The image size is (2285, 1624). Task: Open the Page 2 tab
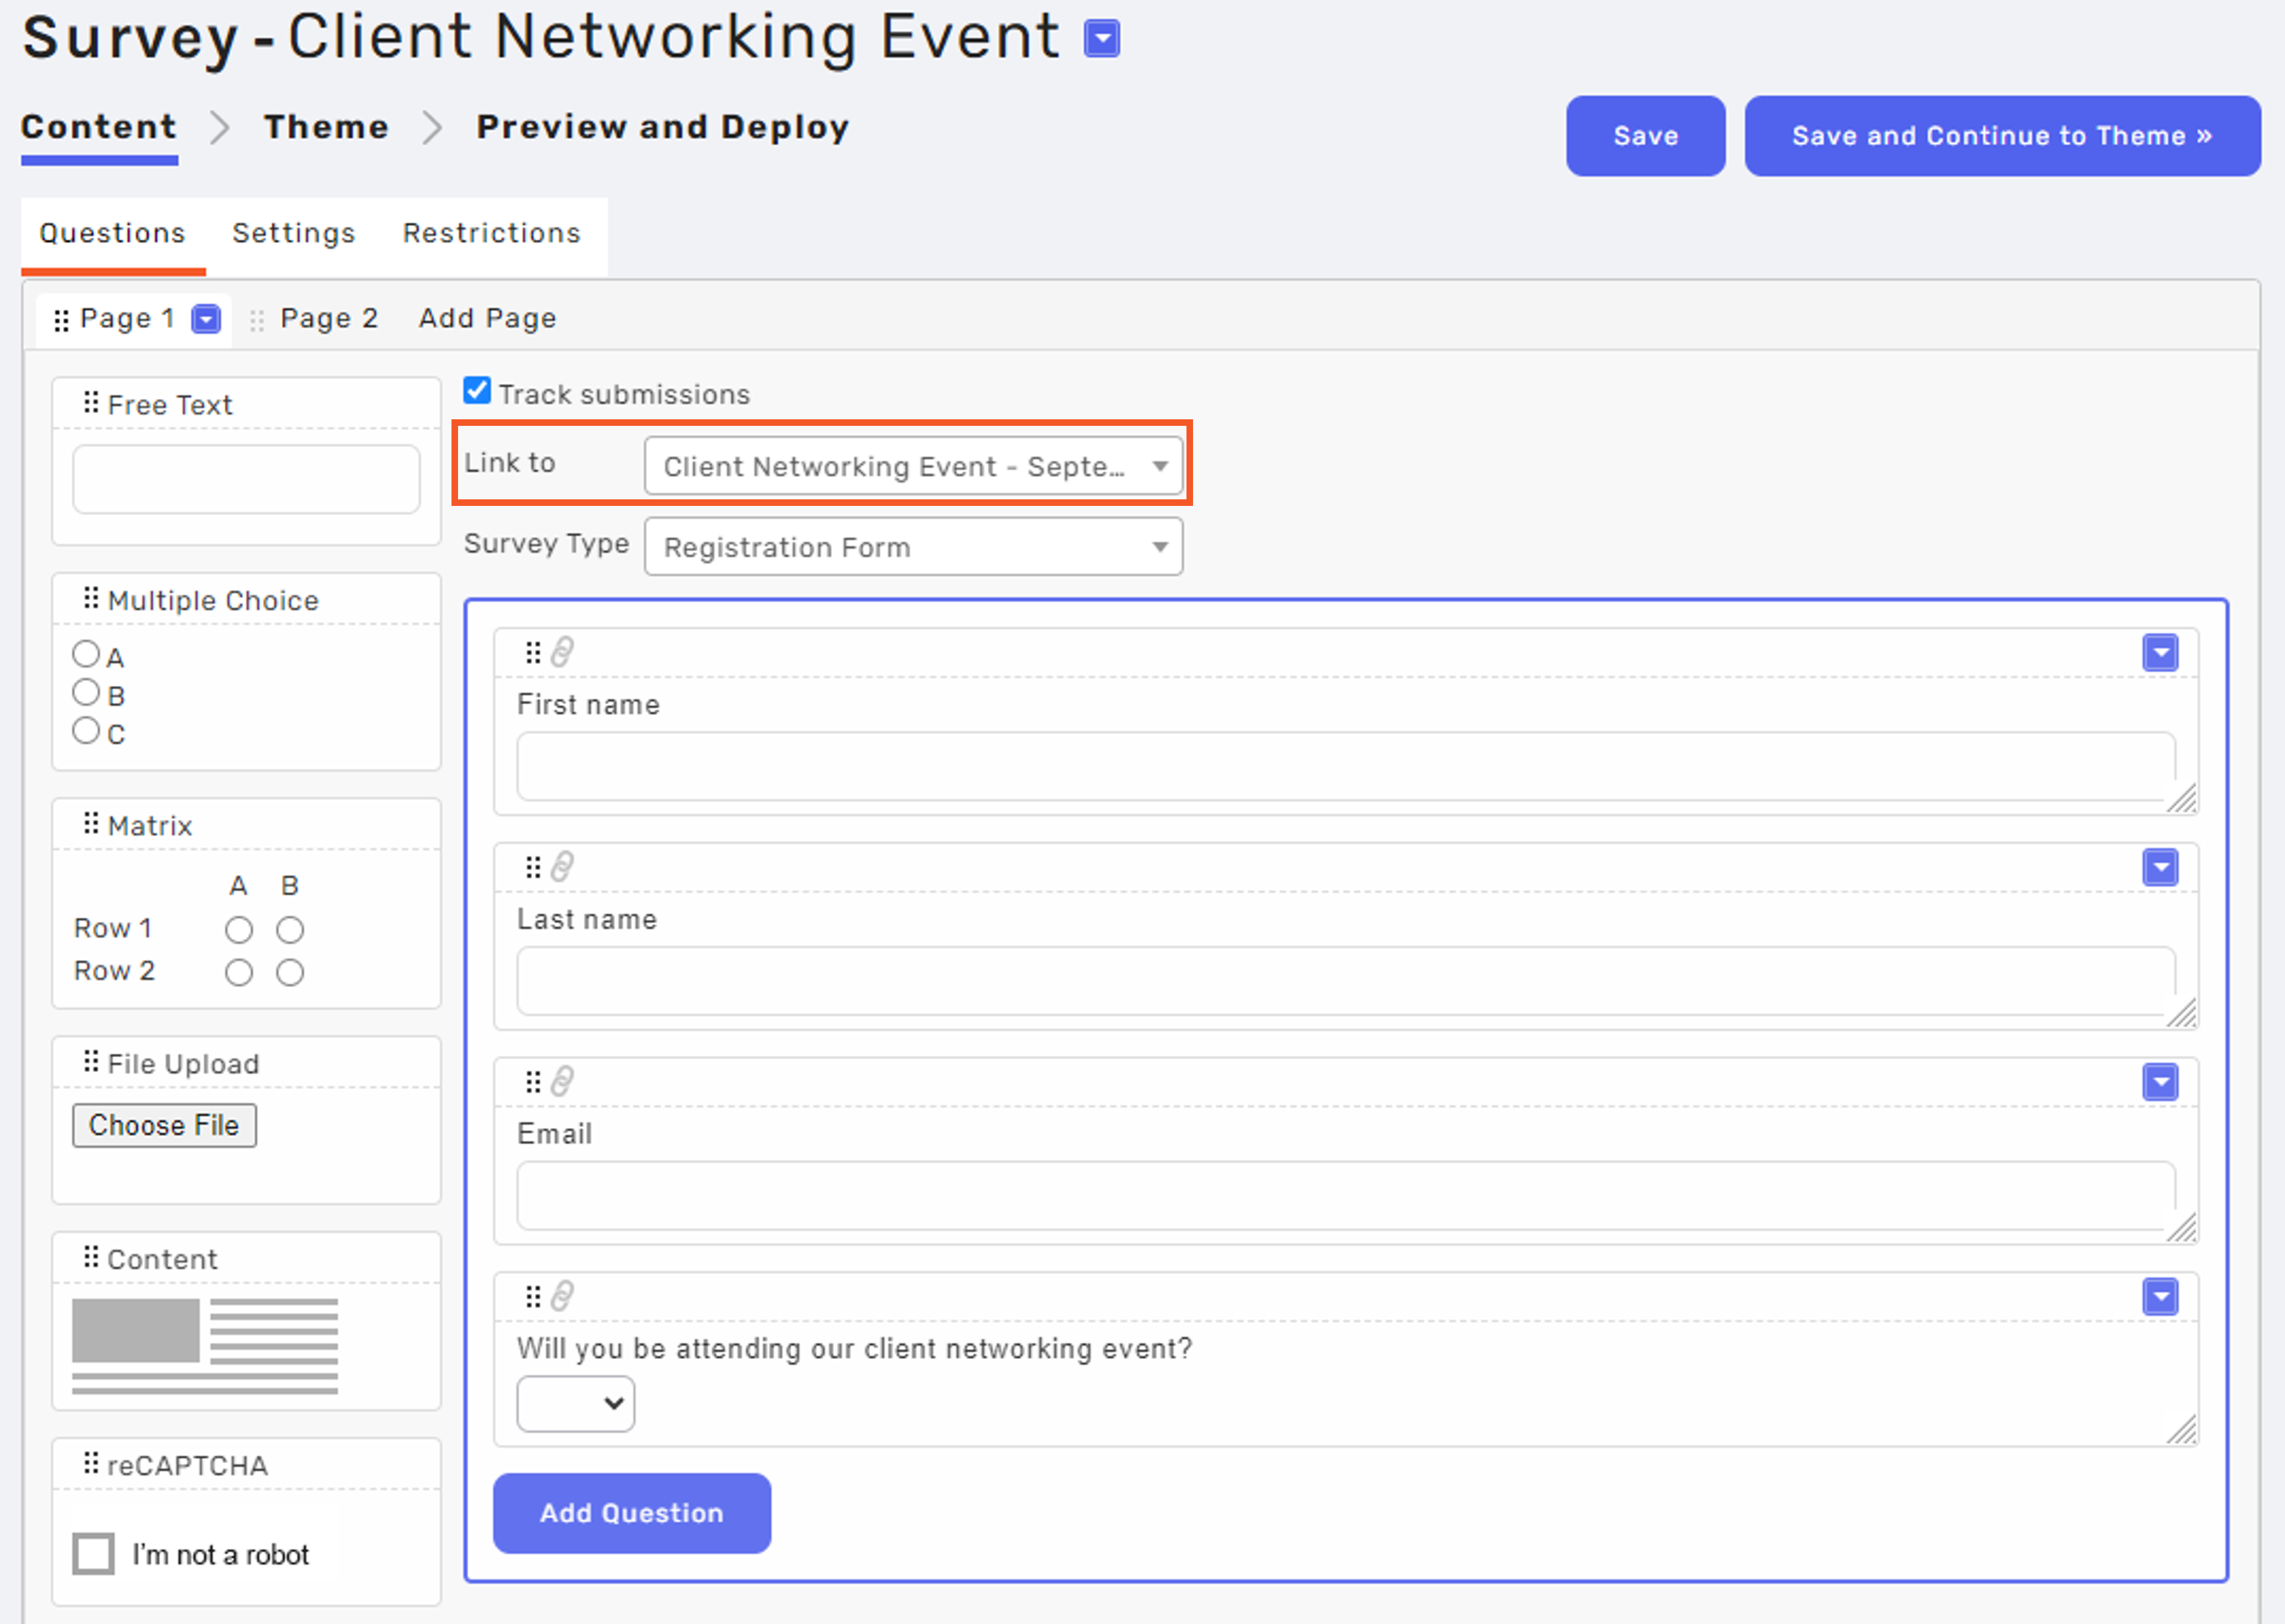click(x=328, y=319)
